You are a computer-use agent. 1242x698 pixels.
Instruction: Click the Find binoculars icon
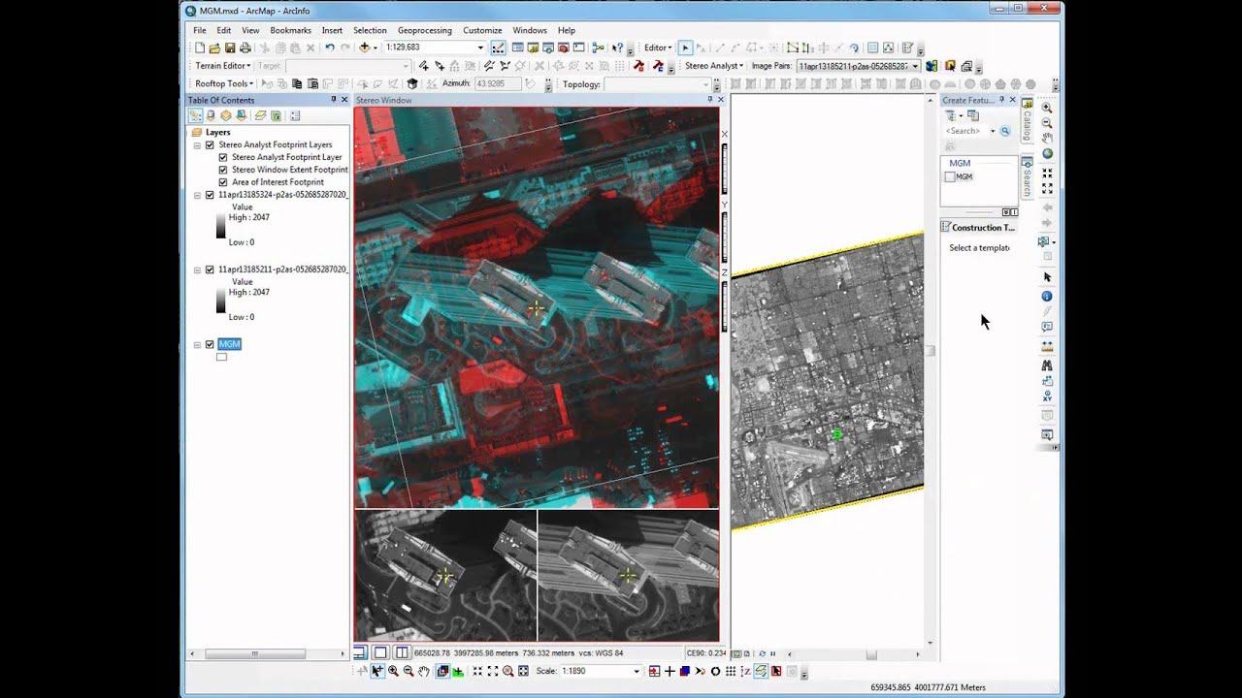[x=1047, y=365]
